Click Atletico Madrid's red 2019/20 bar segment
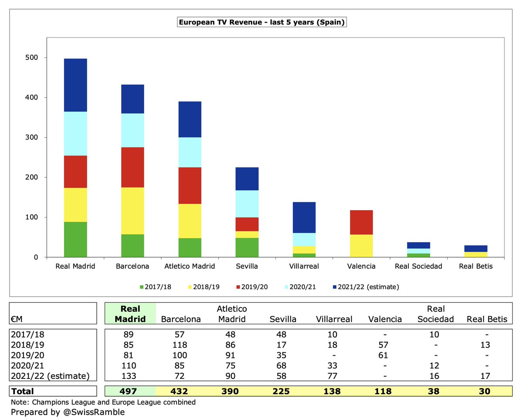 190,186
